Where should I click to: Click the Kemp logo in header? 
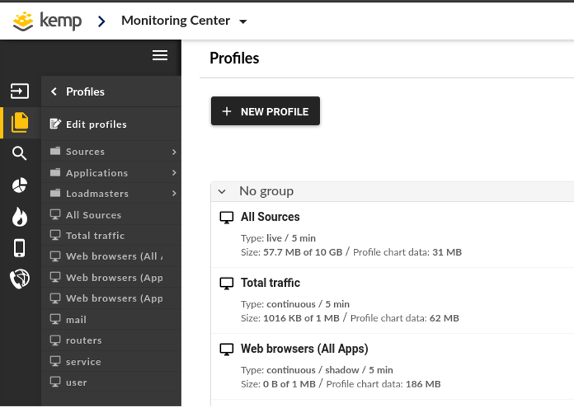tap(48, 21)
